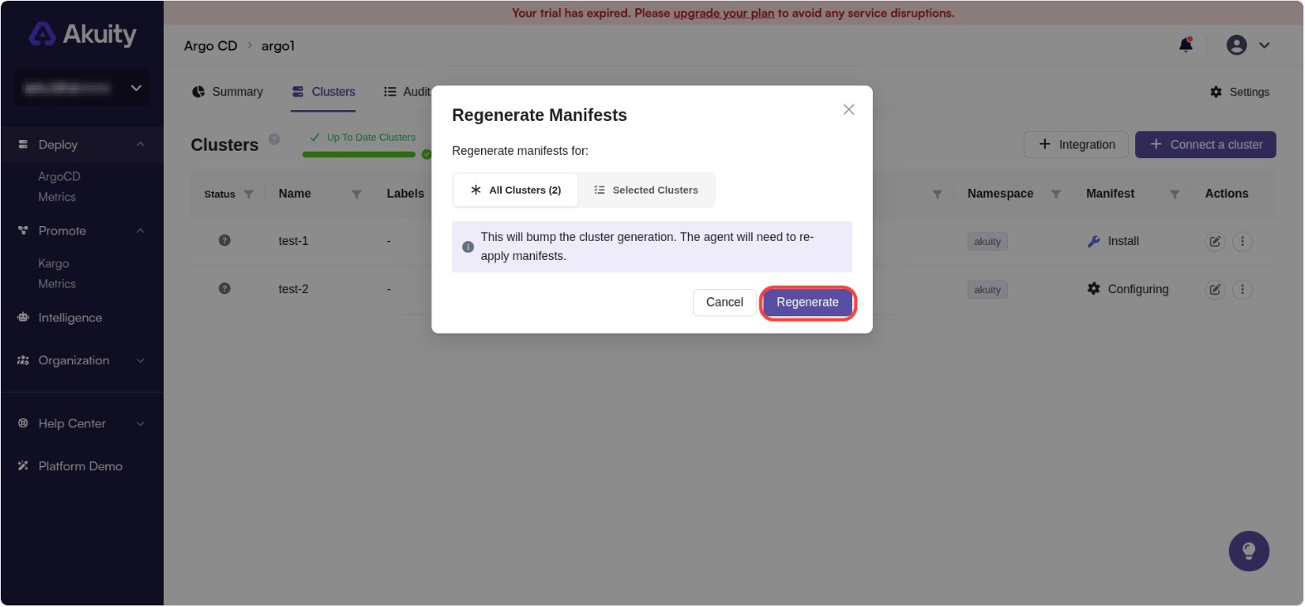1305x607 pixels.
Task: Filter the Status column
Action: tap(248, 194)
